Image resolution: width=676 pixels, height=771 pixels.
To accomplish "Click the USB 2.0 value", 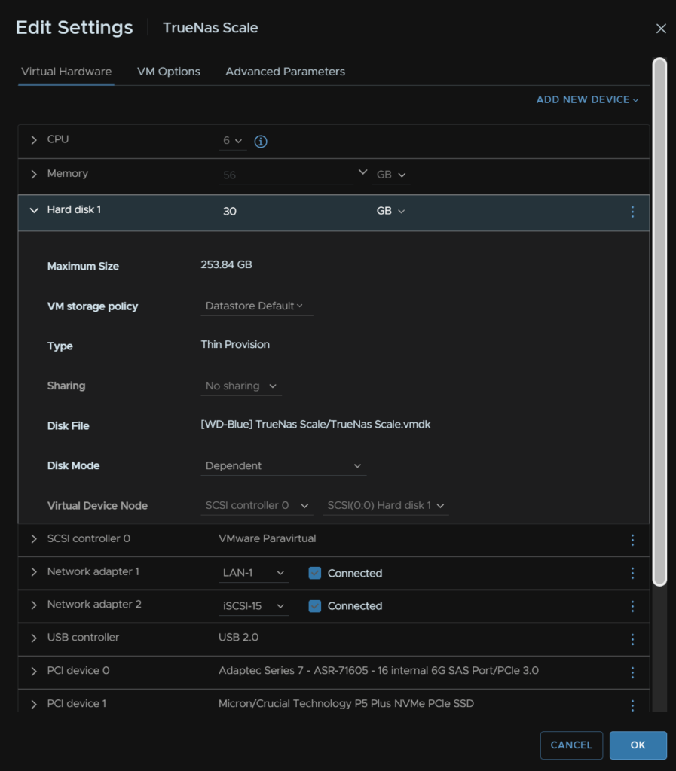I will [x=239, y=637].
